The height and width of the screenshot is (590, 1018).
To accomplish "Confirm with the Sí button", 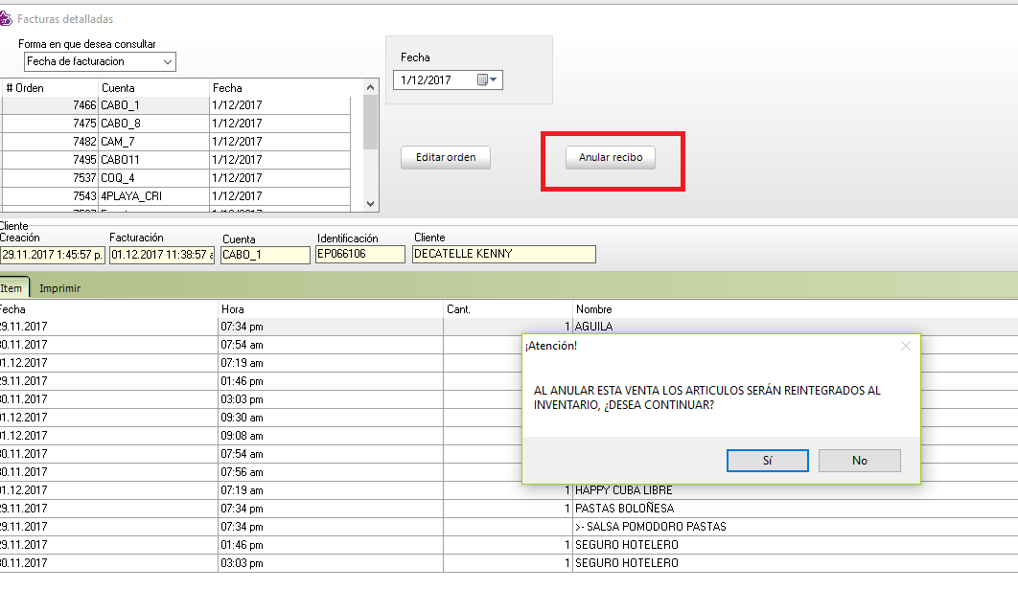I will click(767, 461).
